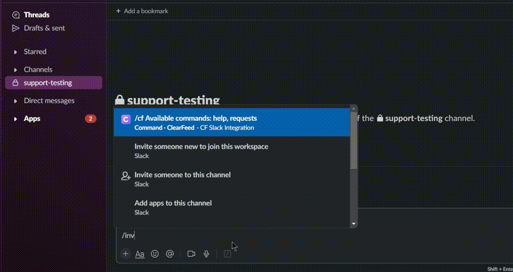Image resolution: width=513 pixels, height=272 pixels.
Task: Expand the Starred sidebar section
Action: 15,52
